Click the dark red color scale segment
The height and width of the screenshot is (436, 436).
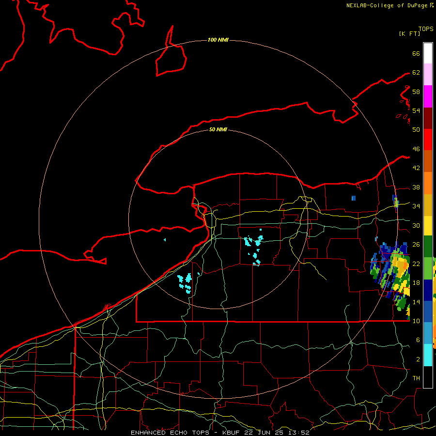click(x=428, y=118)
